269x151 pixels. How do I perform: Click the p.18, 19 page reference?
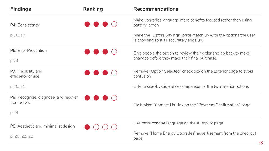pyautogui.click(x=18, y=35)
